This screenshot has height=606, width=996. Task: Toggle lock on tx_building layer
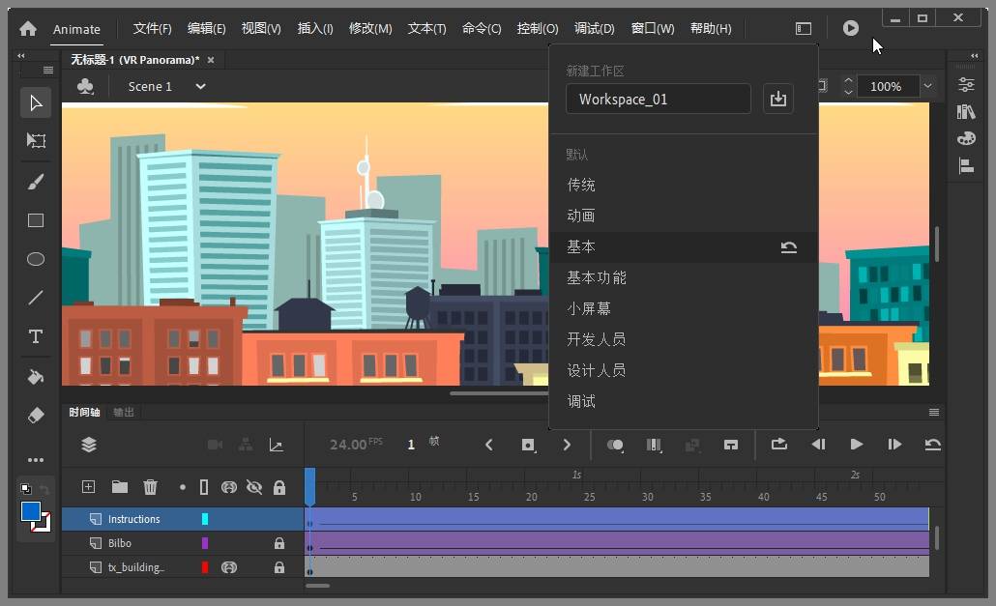[x=278, y=567]
